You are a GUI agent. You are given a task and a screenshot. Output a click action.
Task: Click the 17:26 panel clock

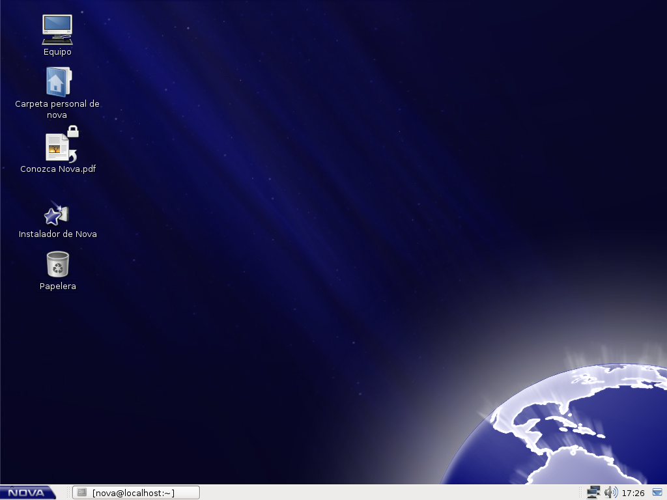633,493
